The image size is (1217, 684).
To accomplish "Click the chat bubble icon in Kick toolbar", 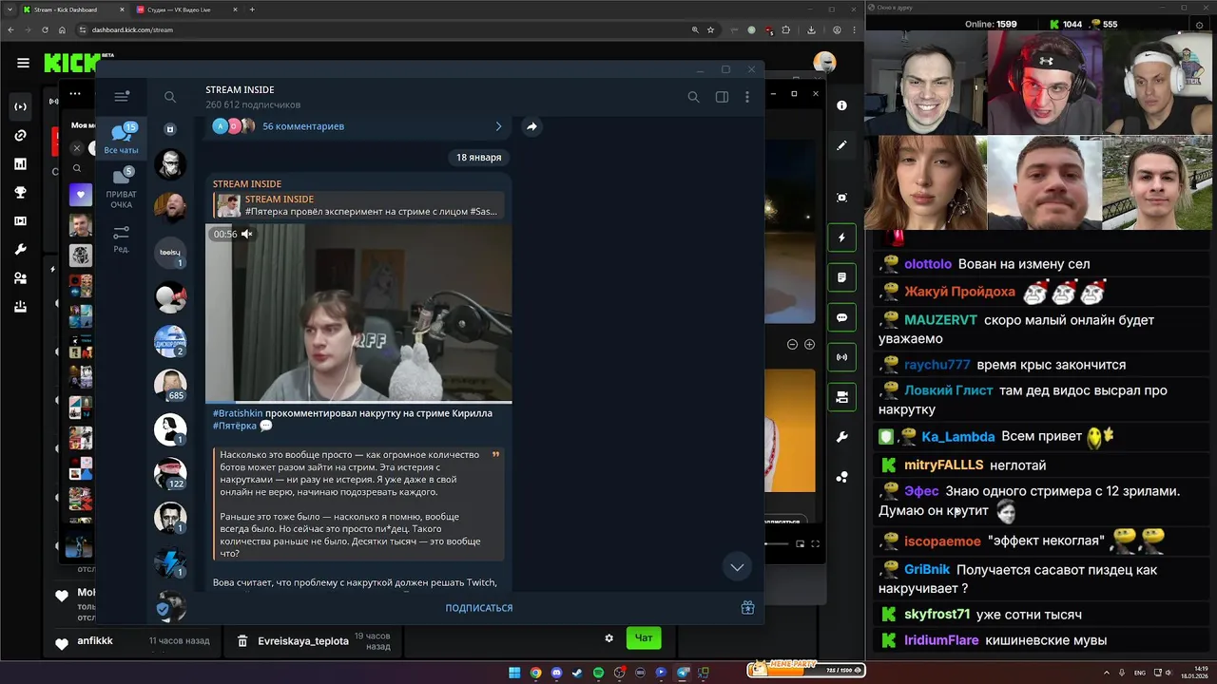I will pos(841,317).
